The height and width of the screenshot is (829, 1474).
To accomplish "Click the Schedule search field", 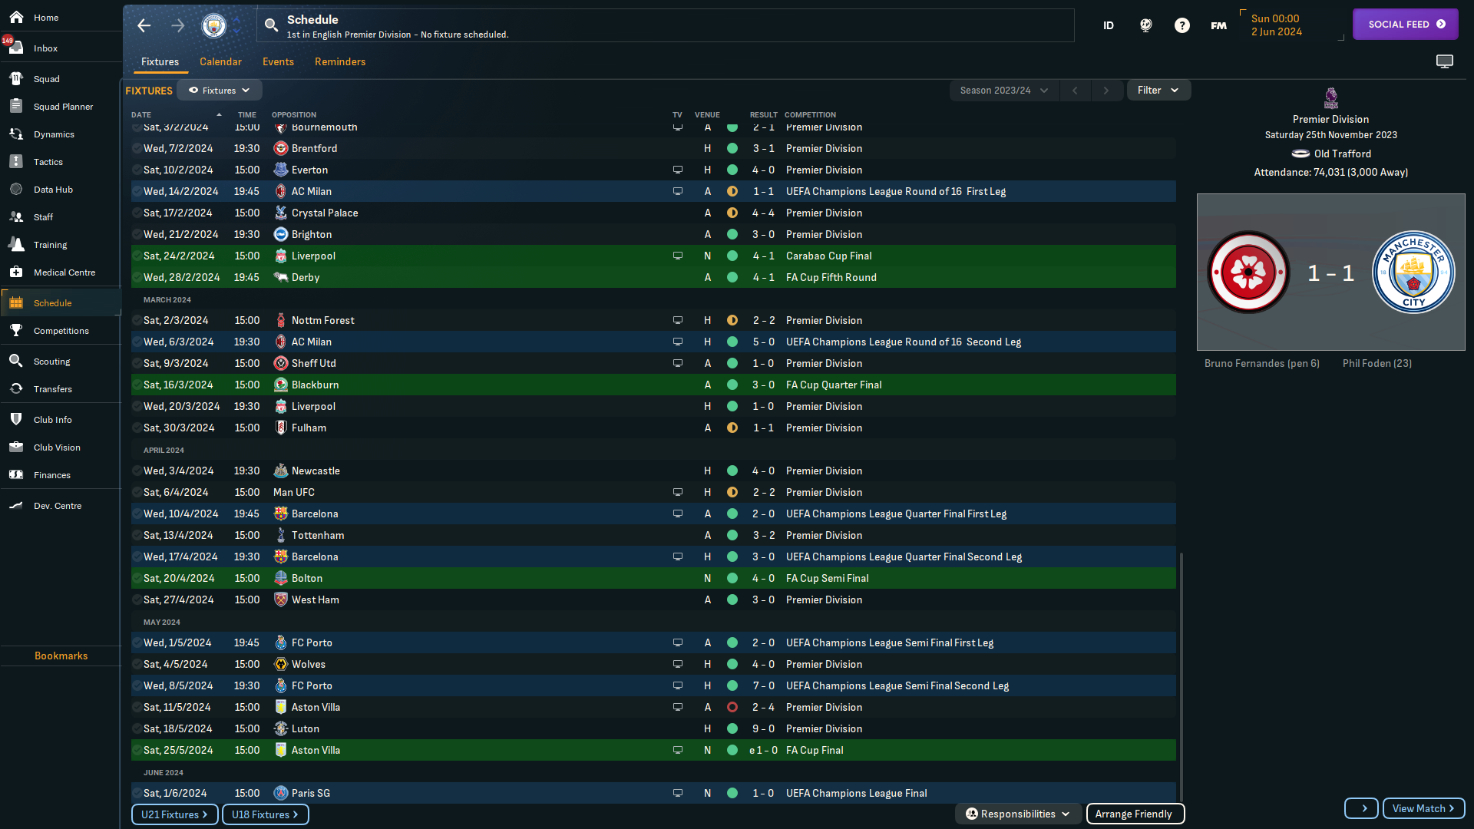I will [666, 25].
